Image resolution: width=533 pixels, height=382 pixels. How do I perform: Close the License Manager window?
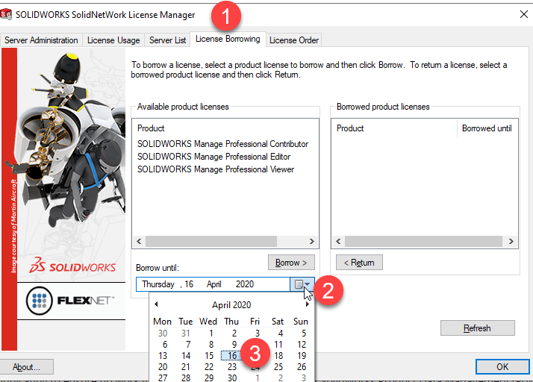(x=522, y=14)
